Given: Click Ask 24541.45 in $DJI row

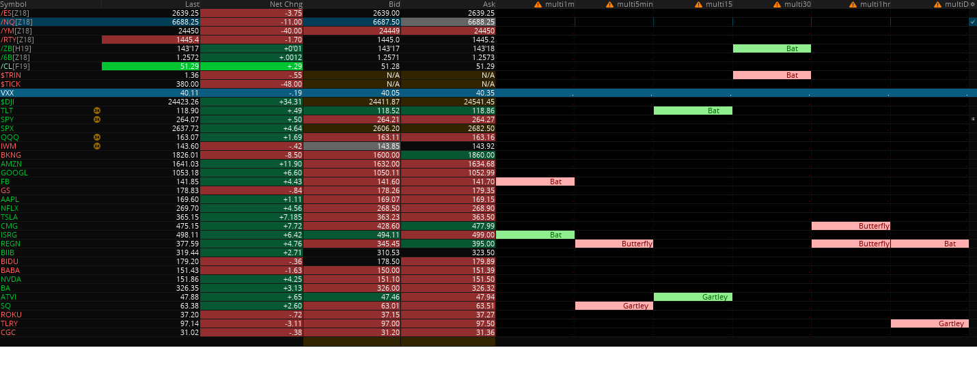Looking at the screenshot, I should (x=448, y=102).
